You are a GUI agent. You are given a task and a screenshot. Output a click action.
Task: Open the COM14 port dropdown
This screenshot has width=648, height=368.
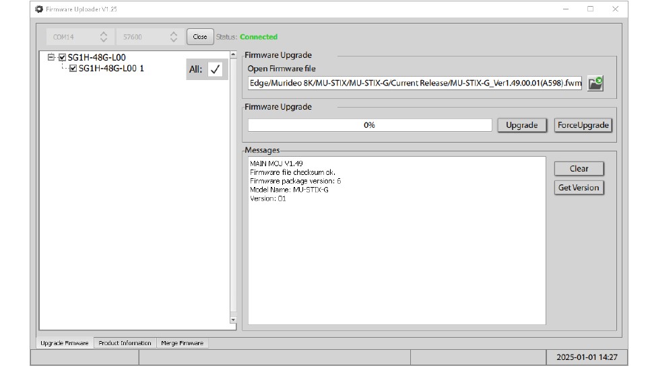pos(79,37)
